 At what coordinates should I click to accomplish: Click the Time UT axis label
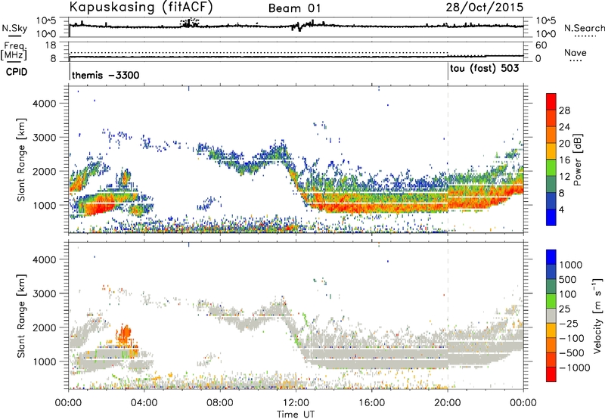coord(296,414)
